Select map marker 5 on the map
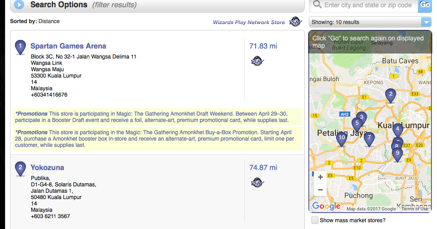Viewport: 437px width, 229px height. 357,125
